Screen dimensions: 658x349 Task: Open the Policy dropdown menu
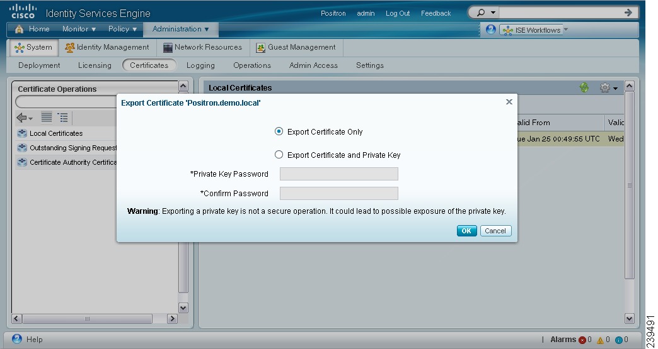tap(122, 29)
